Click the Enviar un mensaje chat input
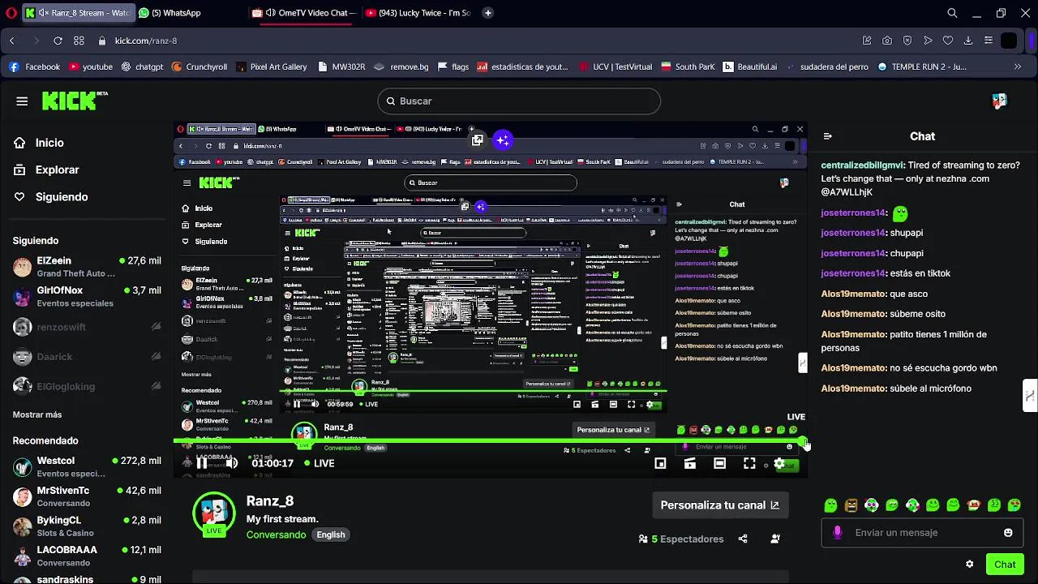The image size is (1038, 584). pyautogui.click(x=922, y=533)
